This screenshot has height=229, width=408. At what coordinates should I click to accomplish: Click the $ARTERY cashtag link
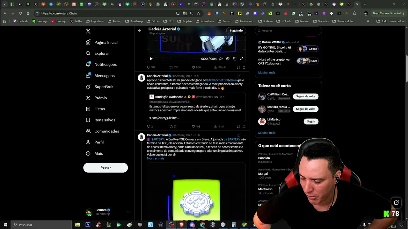coord(157,139)
